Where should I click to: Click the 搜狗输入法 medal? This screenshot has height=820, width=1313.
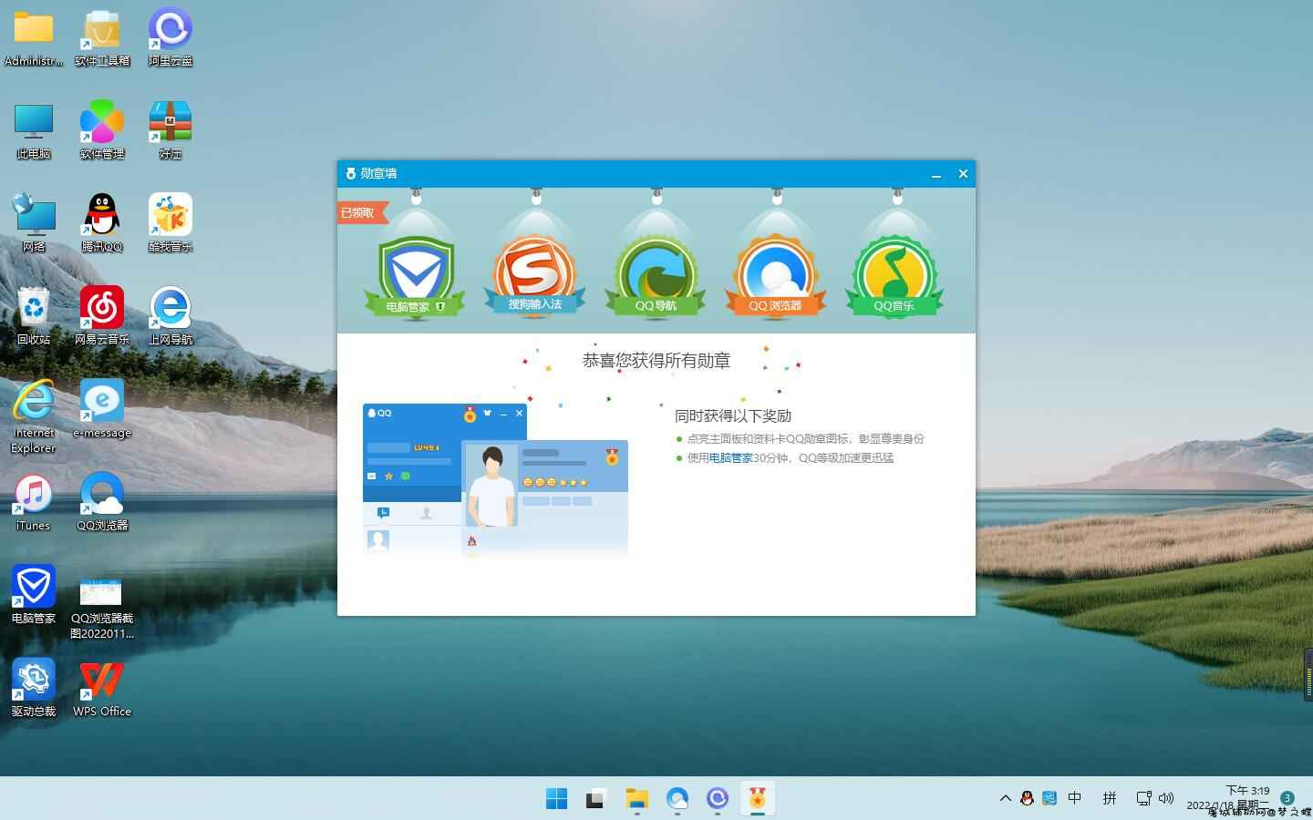point(535,275)
